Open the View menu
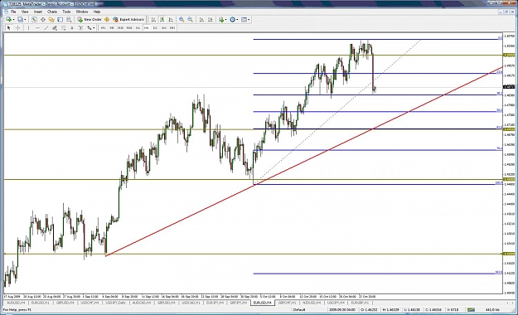518x315 pixels. point(25,12)
